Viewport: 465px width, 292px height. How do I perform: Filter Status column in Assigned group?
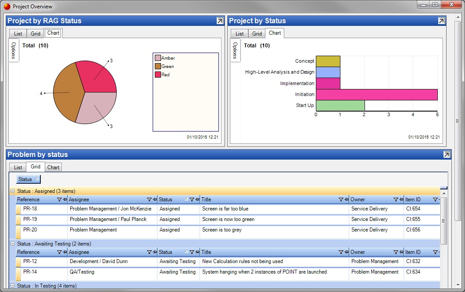[192, 199]
